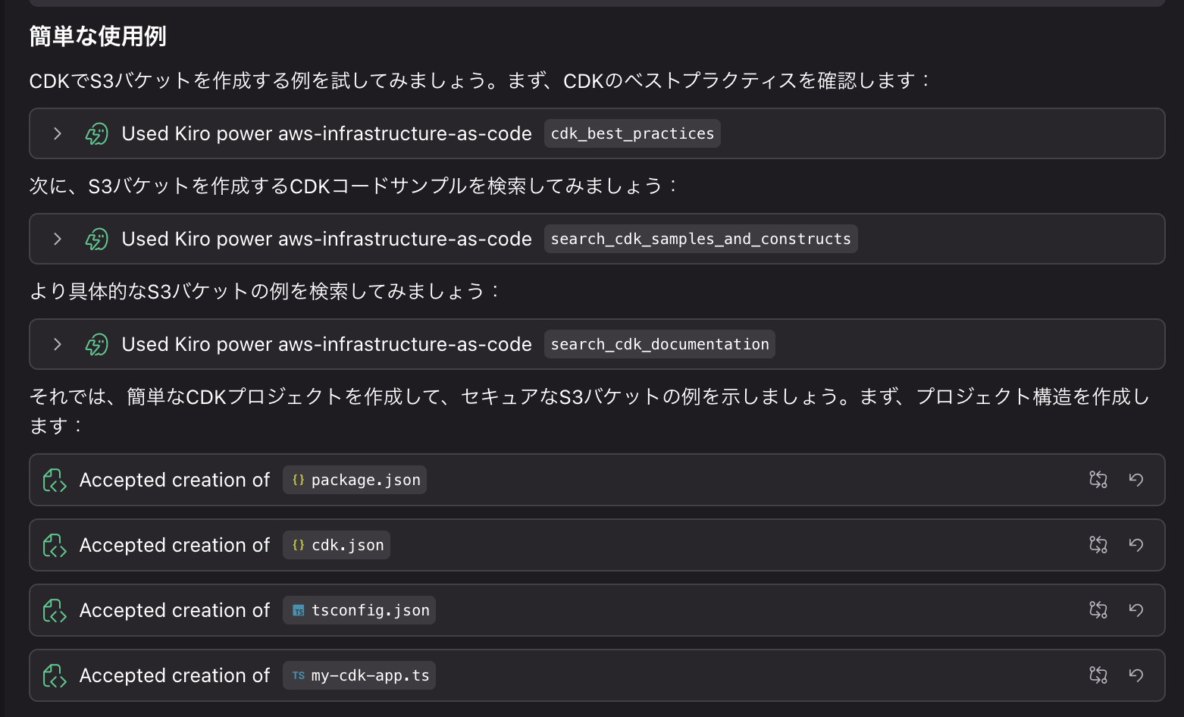Click the undo revert icon in the cdk.json row
The image size is (1184, 717).
pyautogui.click(x=1136, y=545)
